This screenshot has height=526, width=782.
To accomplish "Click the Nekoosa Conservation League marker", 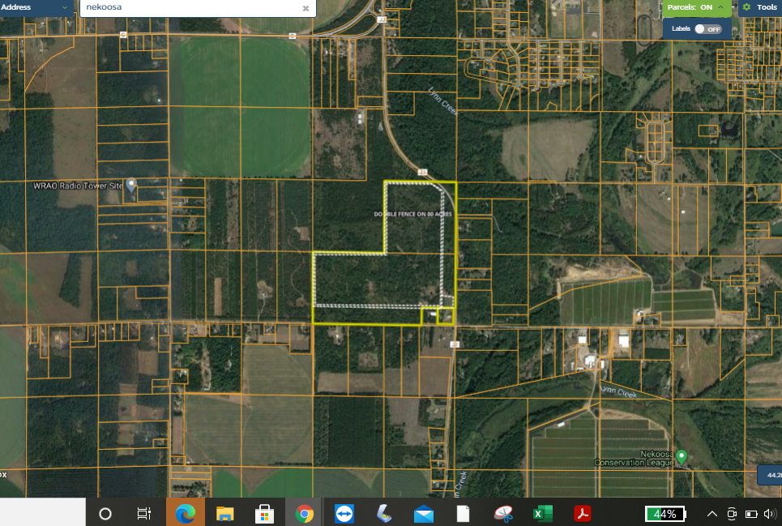I will 682,456.
